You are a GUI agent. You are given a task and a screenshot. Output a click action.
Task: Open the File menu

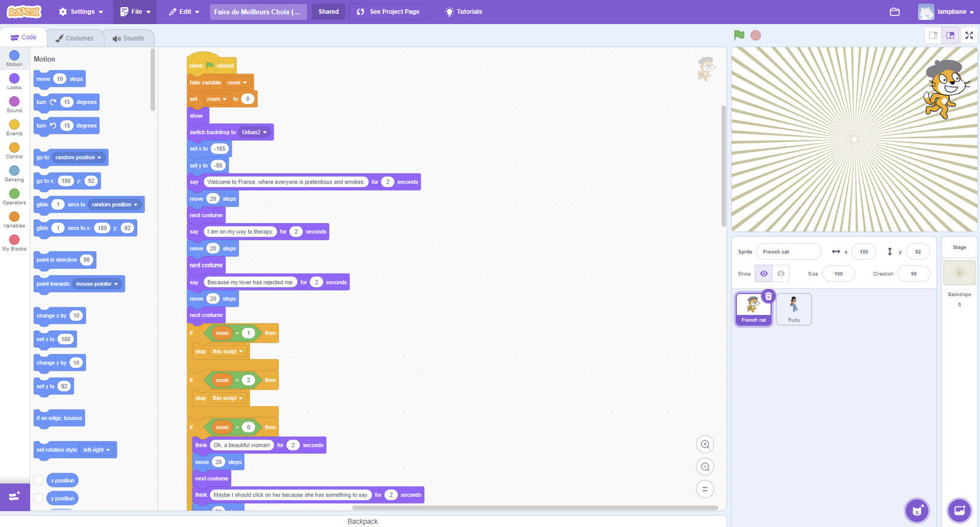[135, 12]
